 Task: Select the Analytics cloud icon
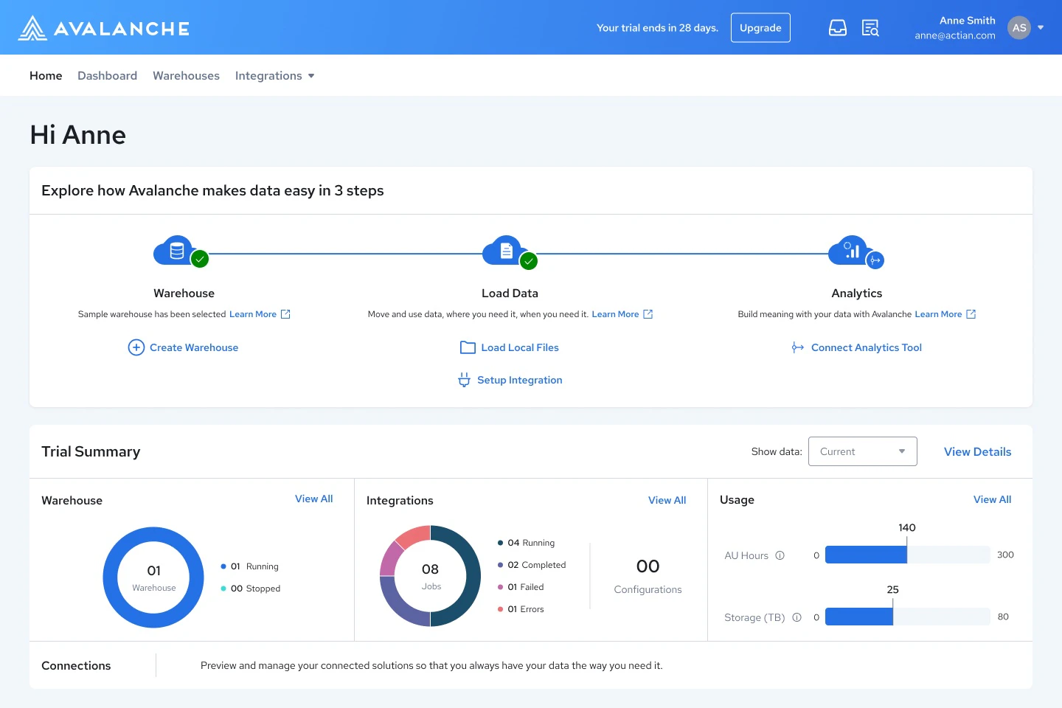(x=850, y=250)
